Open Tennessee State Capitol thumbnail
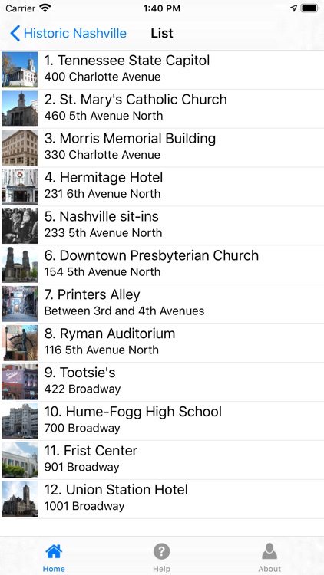The height and width of the screenshot is (575, 324). (19, 70)
